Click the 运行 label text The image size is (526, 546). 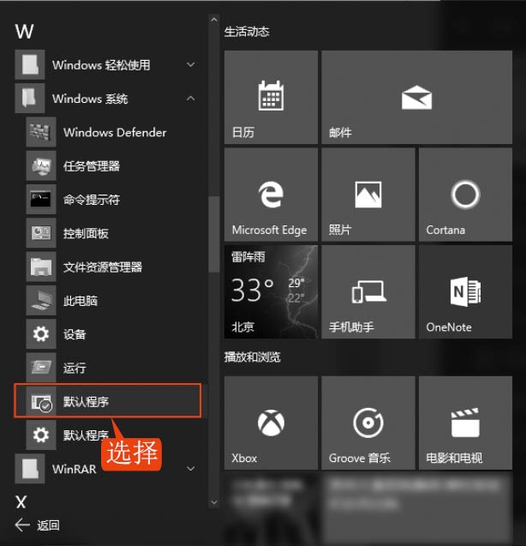click(x=75, y=368)
